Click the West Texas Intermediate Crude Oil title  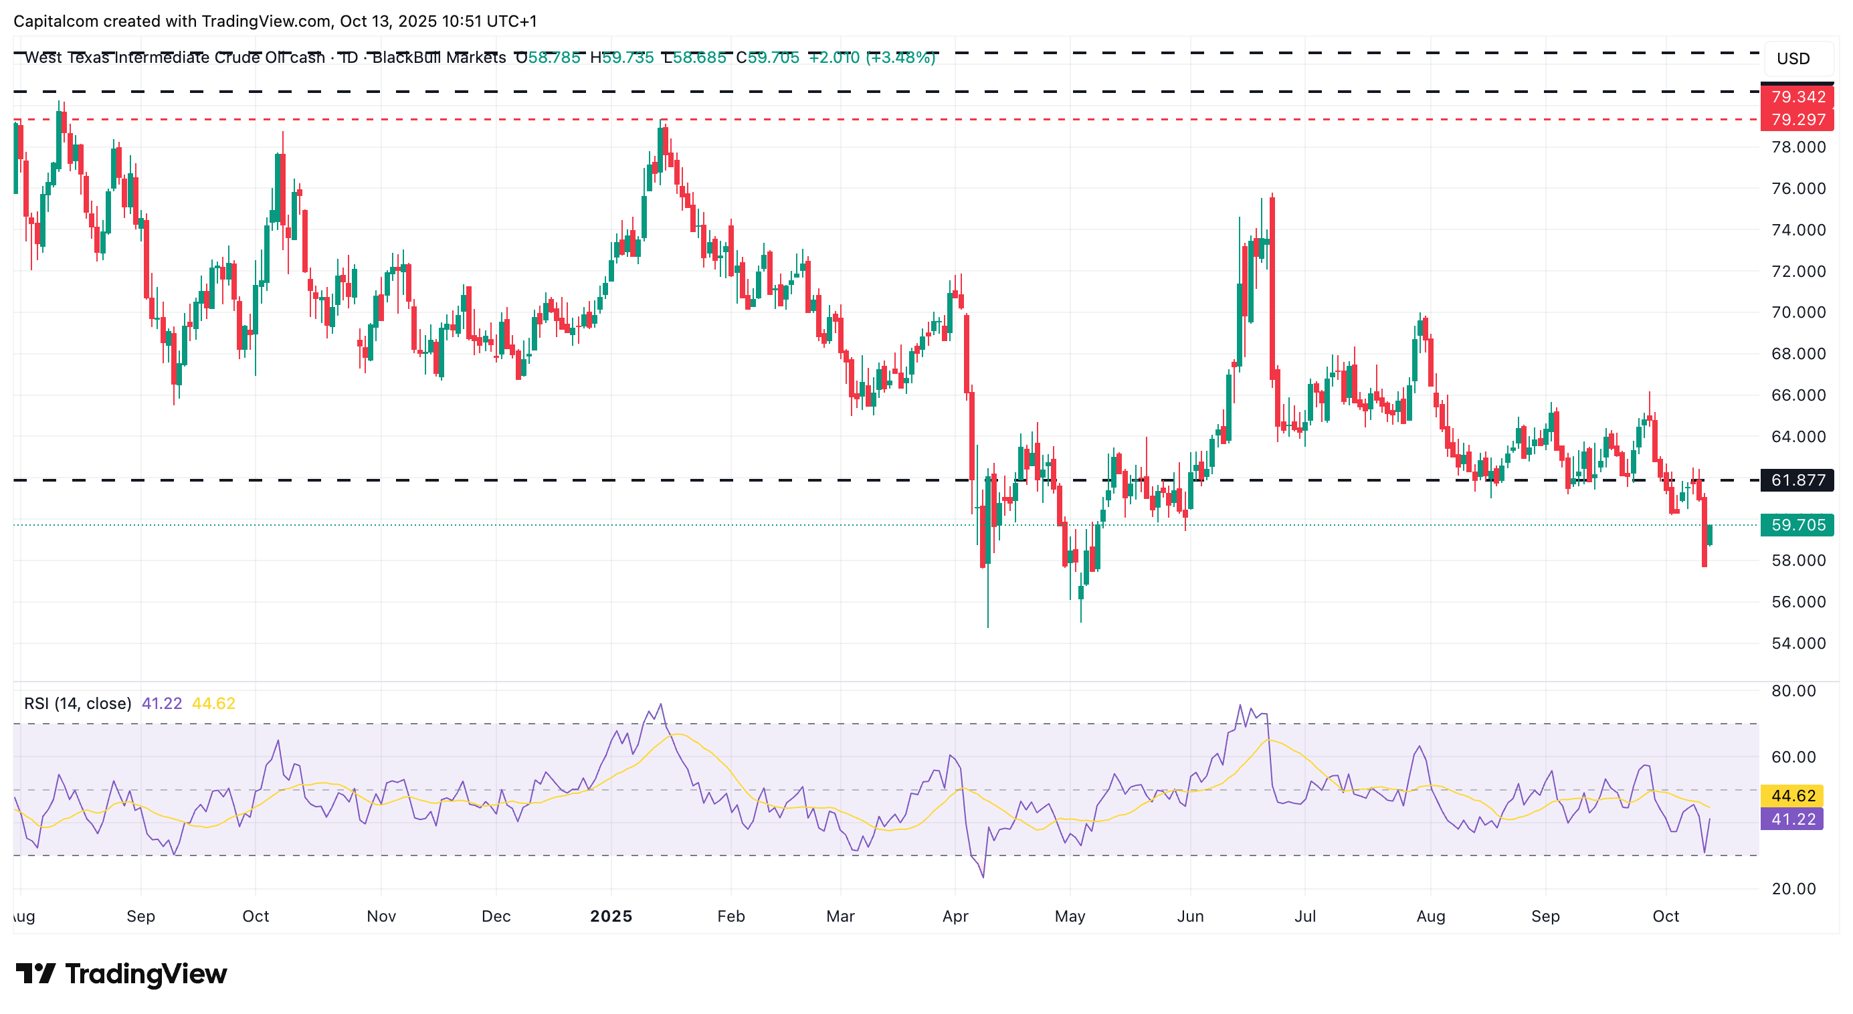pyautogui.click(x=174, y=58)
